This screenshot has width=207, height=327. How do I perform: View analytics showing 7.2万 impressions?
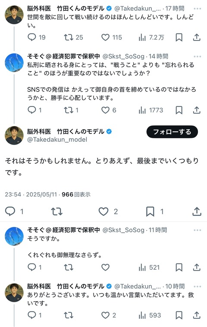tap(151, 37)
